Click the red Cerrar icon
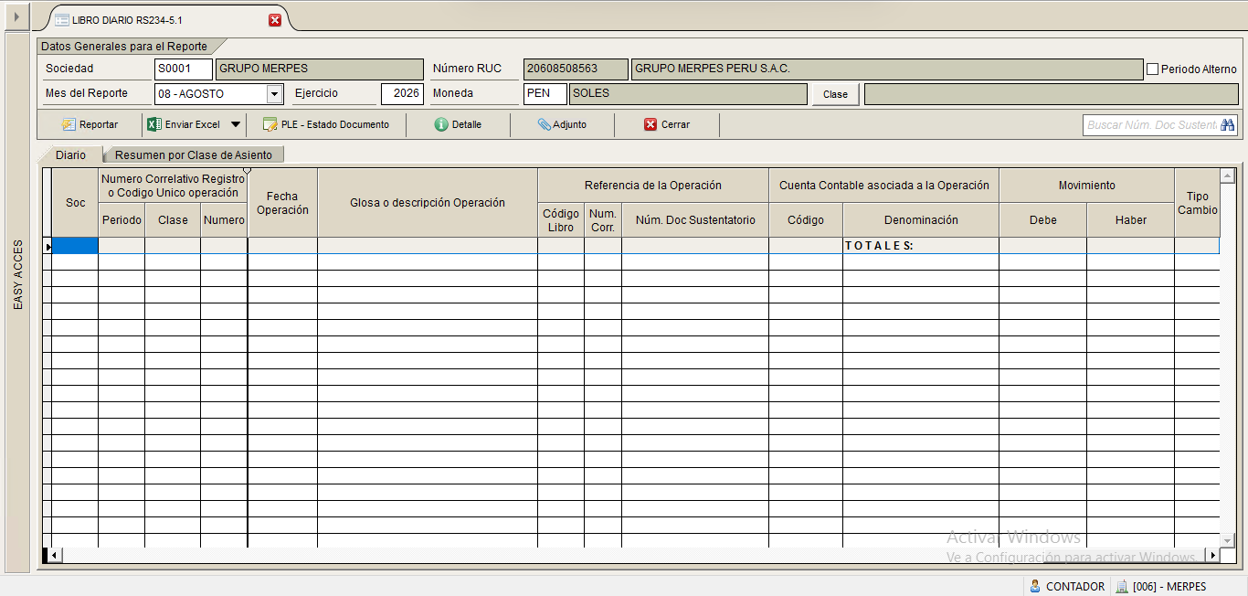This screenshot has width=1248, height=596. [650, 125]
